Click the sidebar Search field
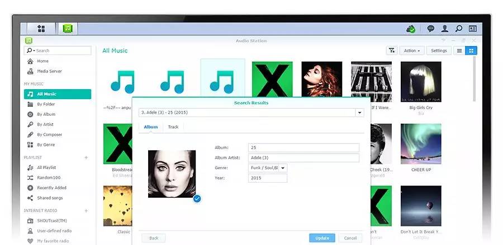 tap(58, 51)
